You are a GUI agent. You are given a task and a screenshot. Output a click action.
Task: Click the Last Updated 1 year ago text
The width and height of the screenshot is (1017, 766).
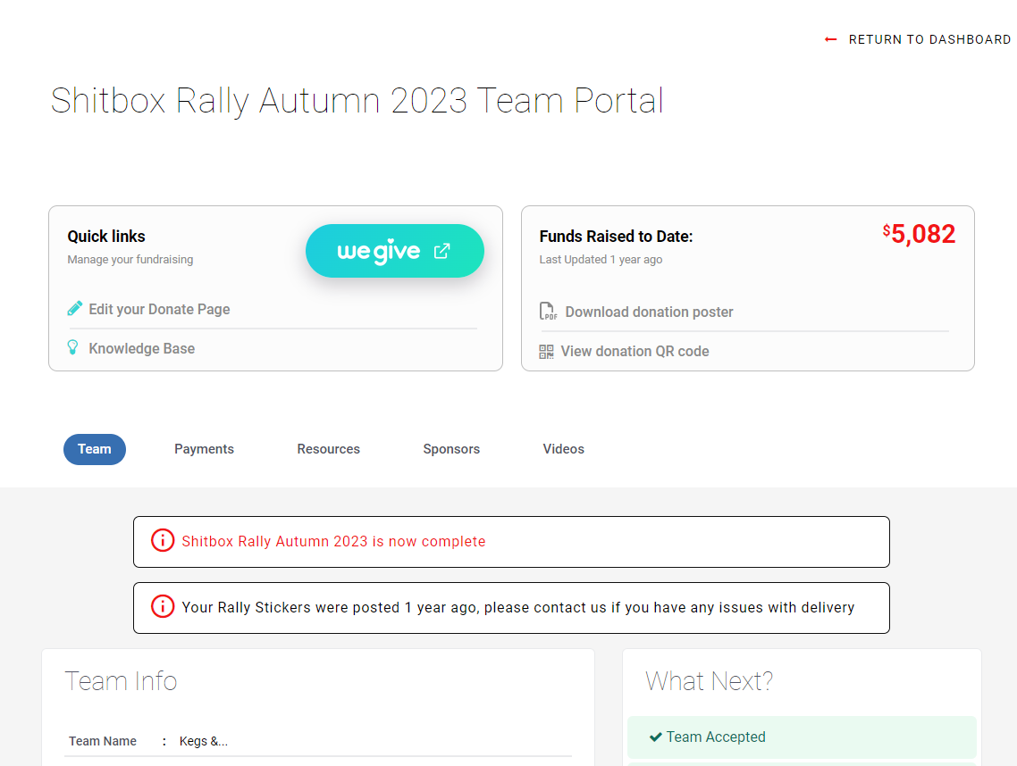(x=601, y=259)
